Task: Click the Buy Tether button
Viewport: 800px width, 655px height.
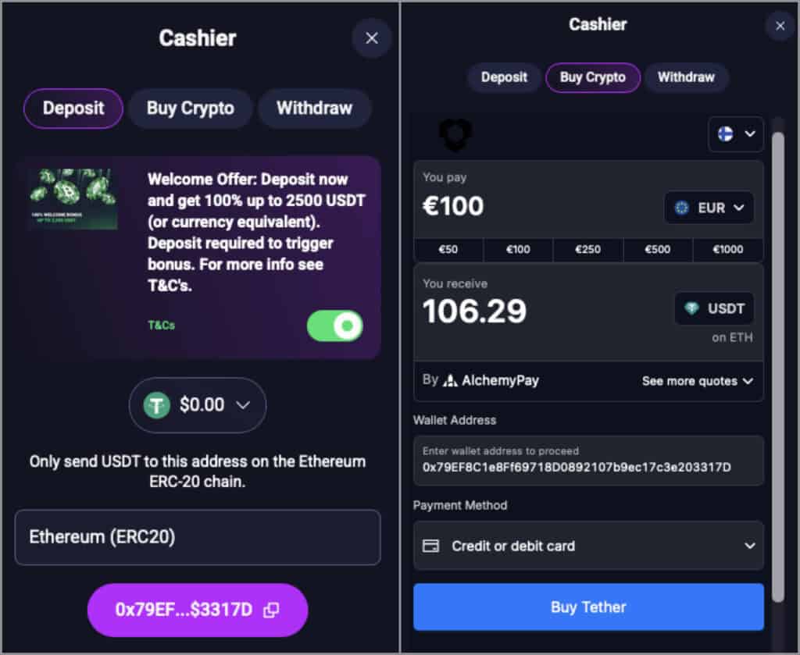Action: tap(588, 607)
